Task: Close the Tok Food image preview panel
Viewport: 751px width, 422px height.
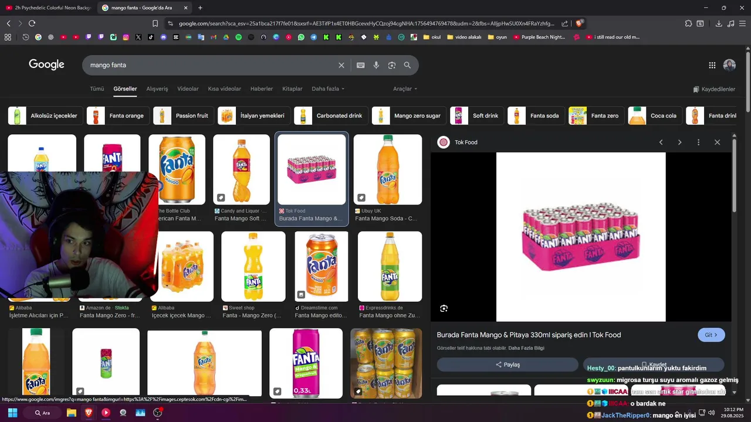Action: click(717, 142)
